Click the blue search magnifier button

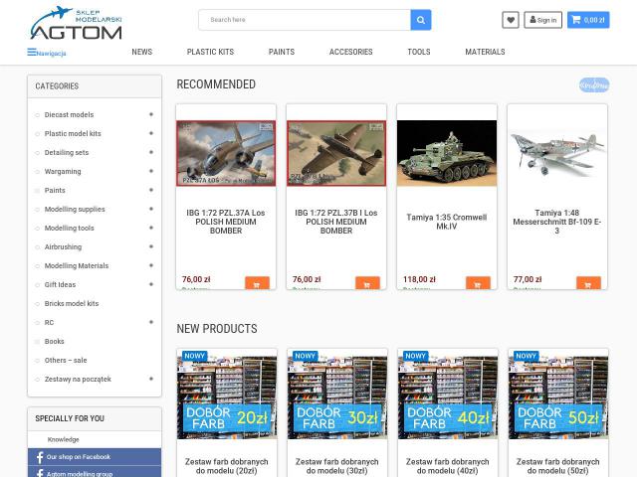pyautogui.click(x=421, y=20)
